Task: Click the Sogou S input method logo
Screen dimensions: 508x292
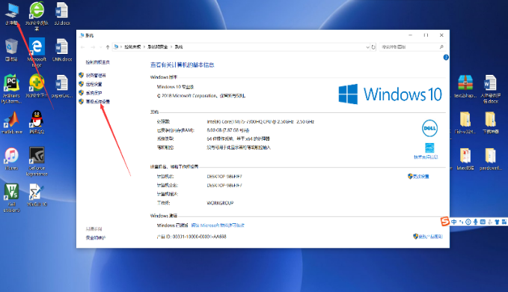Action: [x=445, y=222]
